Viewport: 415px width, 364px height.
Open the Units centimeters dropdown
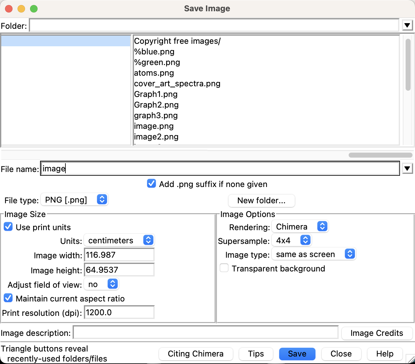pyautogui.click(x=119, y=240)
